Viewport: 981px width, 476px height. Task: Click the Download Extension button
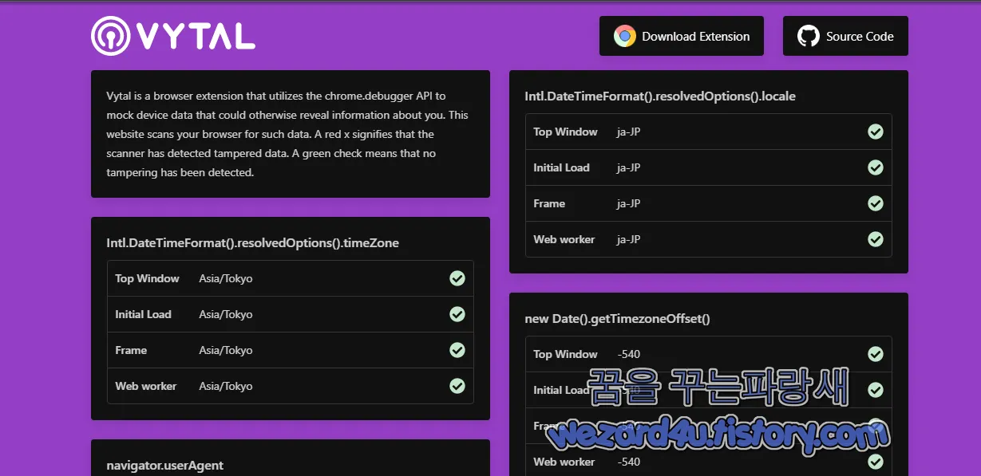(682, 36)
